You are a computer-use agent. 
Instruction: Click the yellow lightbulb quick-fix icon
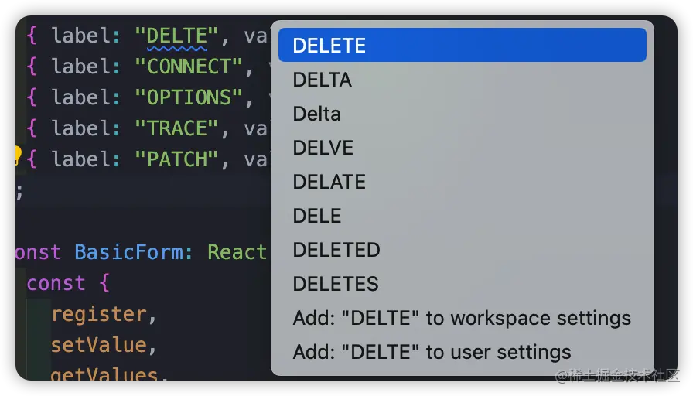(15, 155)
